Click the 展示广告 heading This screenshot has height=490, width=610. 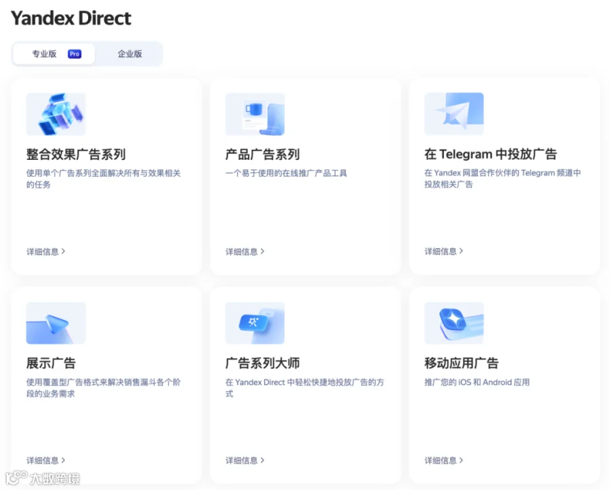coord(51,363)
